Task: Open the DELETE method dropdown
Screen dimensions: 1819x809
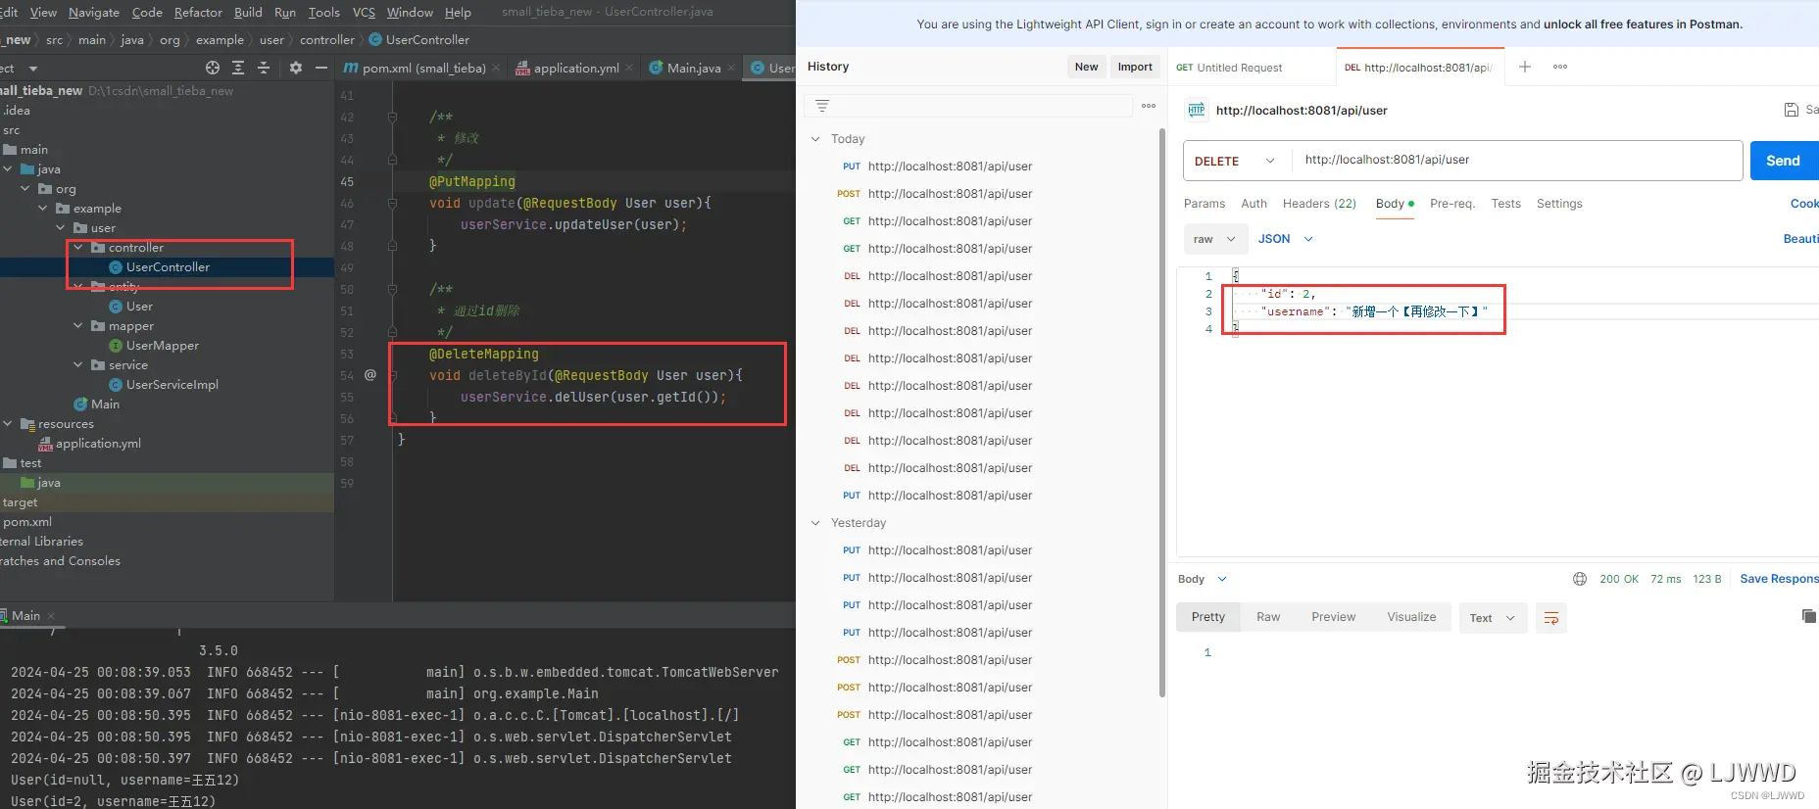Action: pos(1235,161)
